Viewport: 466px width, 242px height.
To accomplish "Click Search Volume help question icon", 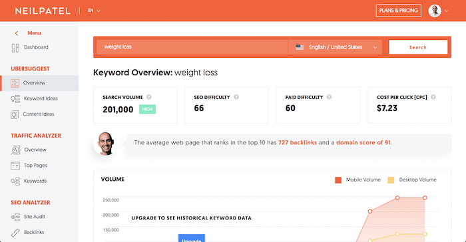I will (149, 97).
